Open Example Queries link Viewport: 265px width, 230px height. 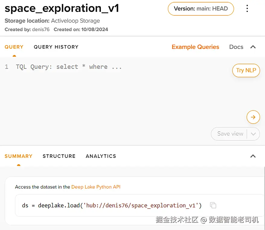[195, 47]
